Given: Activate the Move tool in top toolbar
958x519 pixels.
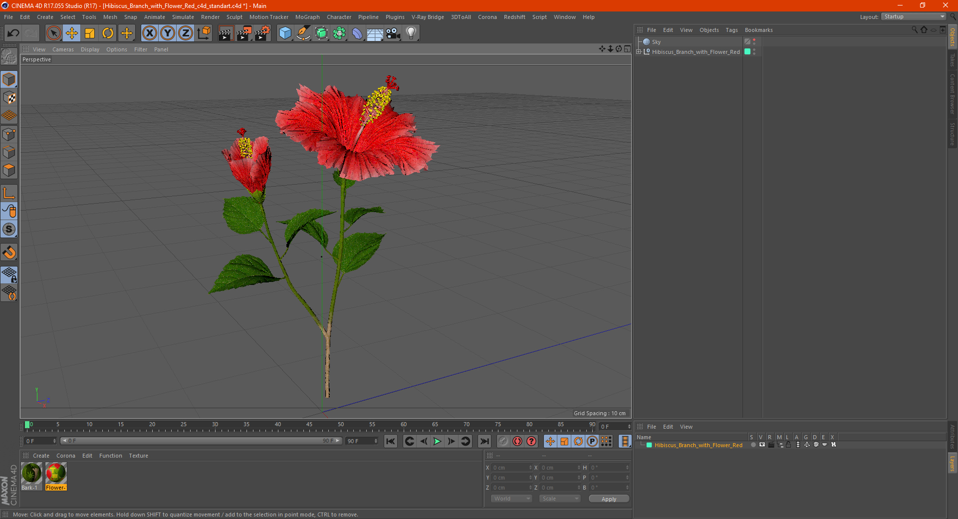Looking at the screenshot, I should [72, 33].
